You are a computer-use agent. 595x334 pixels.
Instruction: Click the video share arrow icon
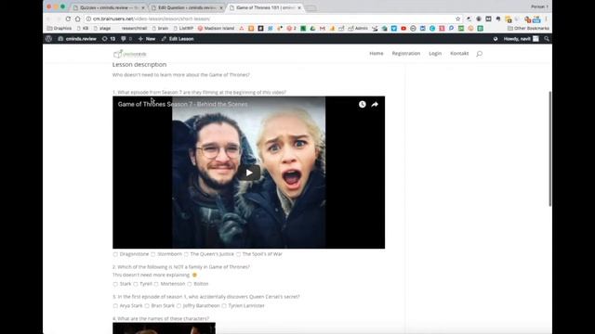[375, 104]
